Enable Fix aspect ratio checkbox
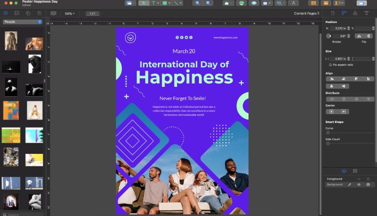 [330, 65]
